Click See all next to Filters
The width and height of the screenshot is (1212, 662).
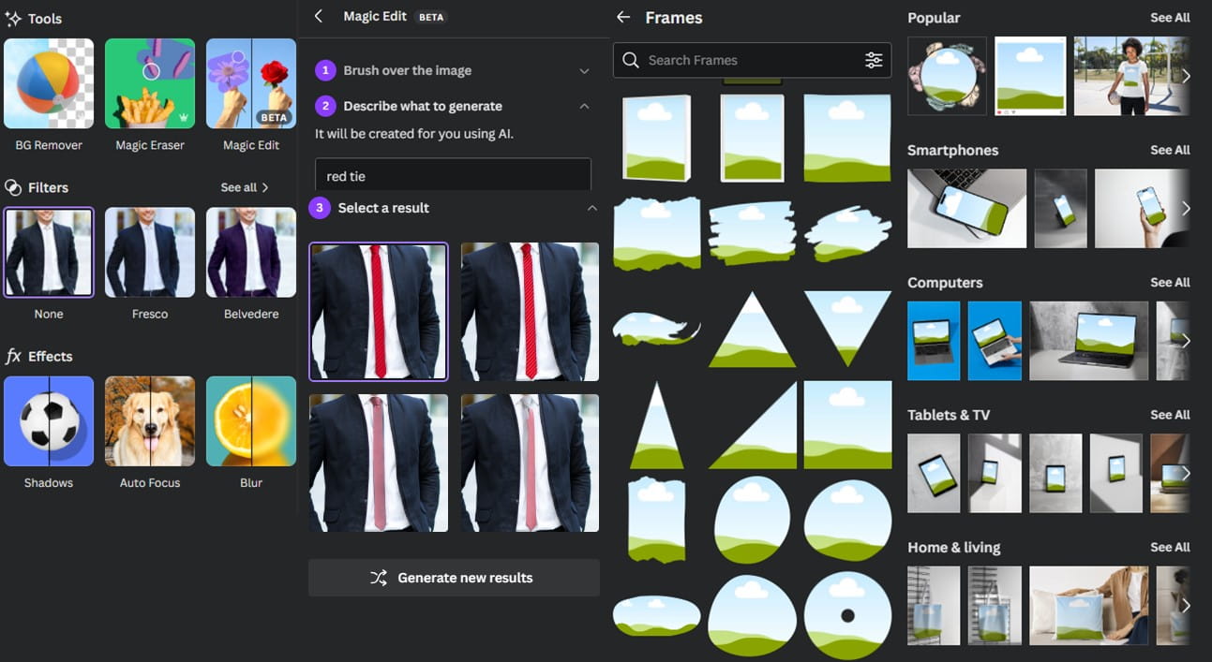pos(245,187)
